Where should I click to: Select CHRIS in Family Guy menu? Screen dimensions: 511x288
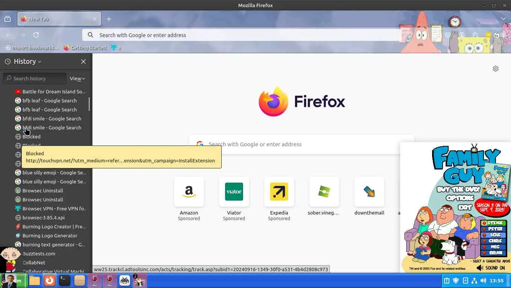click(494, 241)
